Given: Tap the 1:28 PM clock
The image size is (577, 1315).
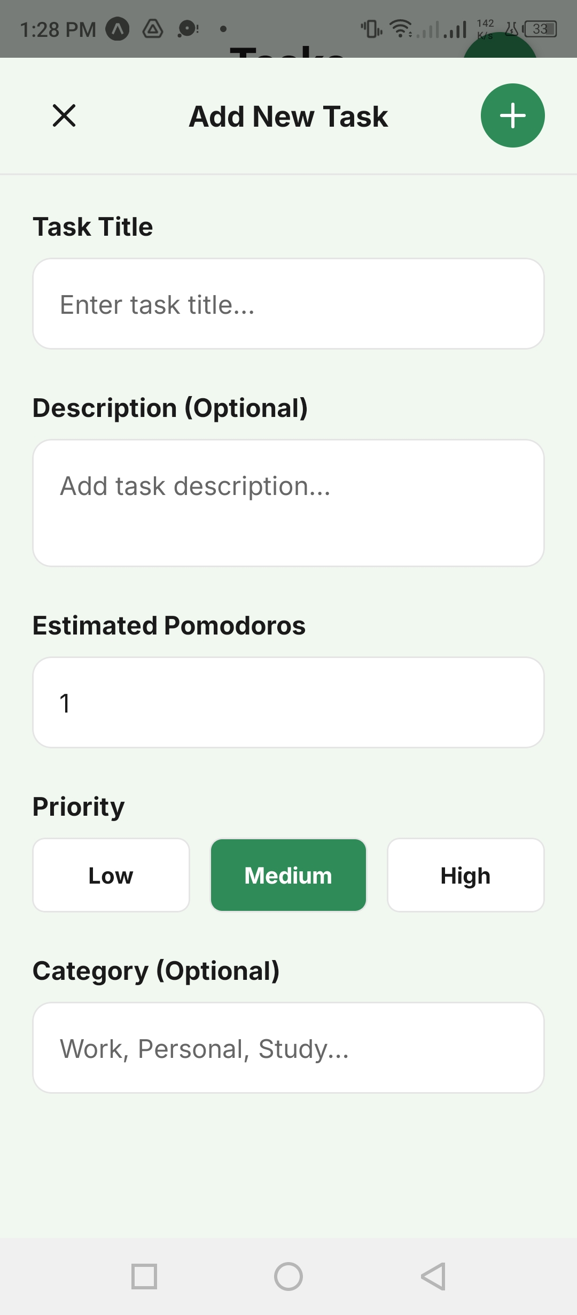Looking at the screenshot, I should 58,29.
